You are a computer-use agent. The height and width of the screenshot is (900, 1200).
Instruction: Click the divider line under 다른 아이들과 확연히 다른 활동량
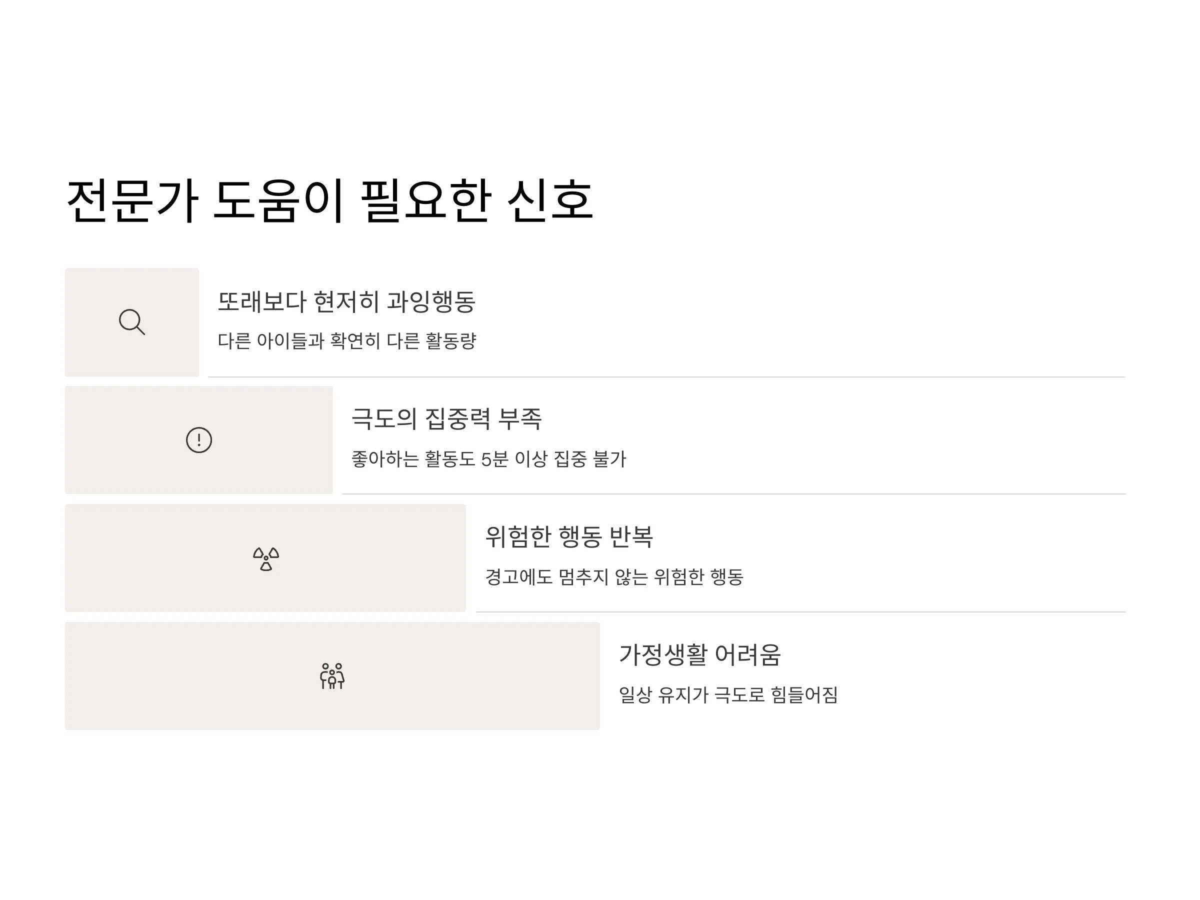point(666,377)
